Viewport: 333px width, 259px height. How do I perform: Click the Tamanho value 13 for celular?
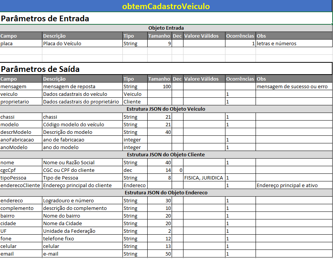click(x=159, y=246)
